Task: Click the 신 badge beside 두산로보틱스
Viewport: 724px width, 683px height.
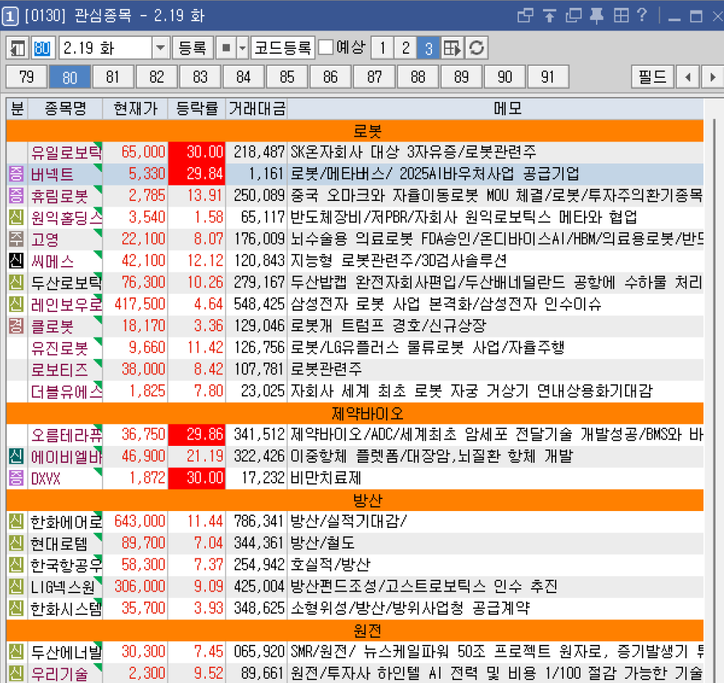Action: tap(16, 283)
